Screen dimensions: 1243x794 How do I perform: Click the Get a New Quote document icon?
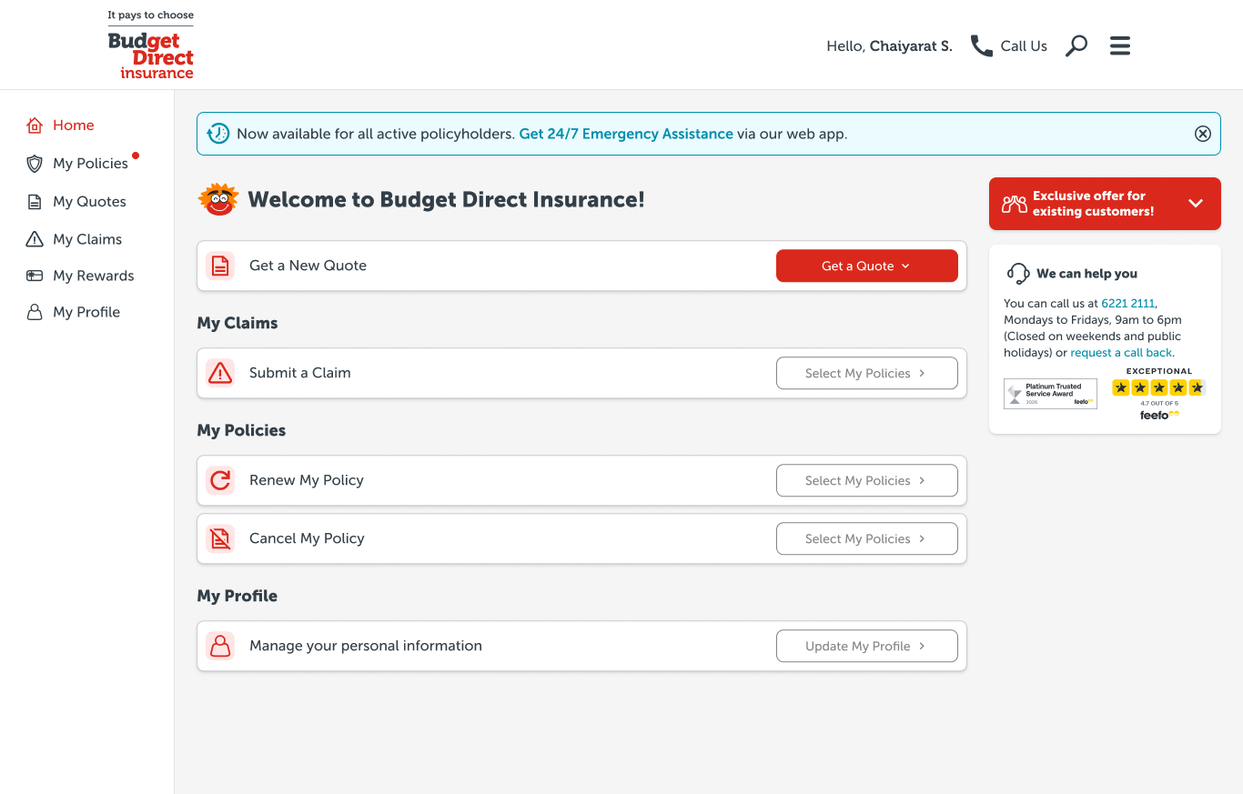pos(220,266)
